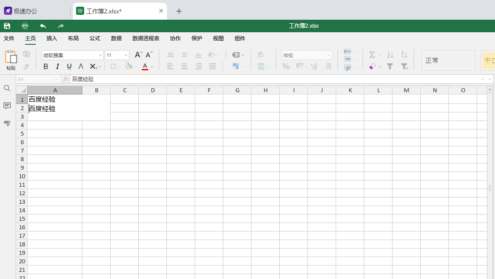Copy the selection with the copy icon
The width and height of the screenshot is (495, 279).
(x=26, y=54)
